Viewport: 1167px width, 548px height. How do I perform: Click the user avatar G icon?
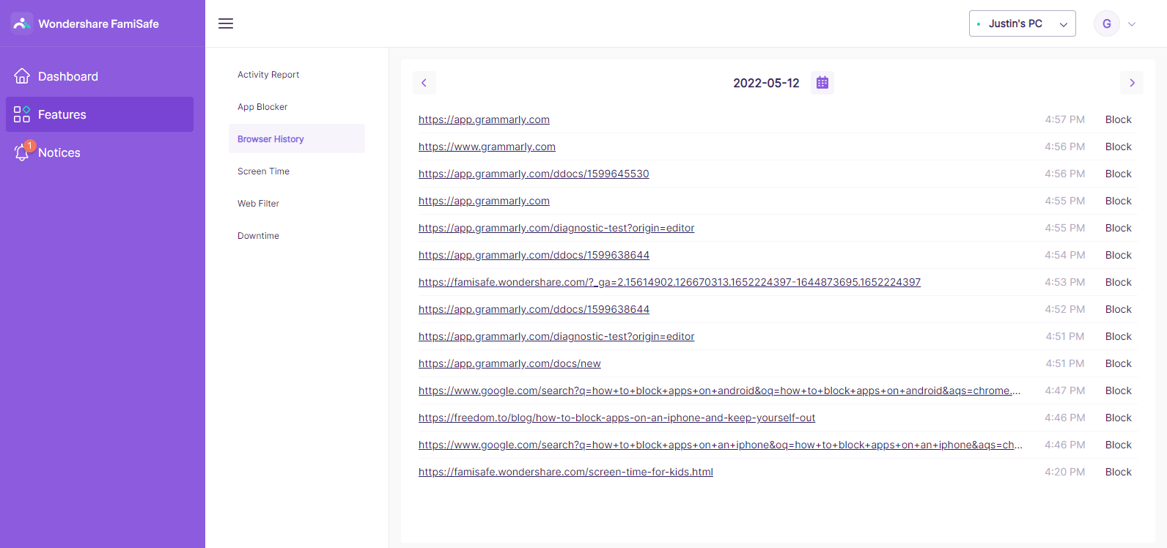[1106, 23]
